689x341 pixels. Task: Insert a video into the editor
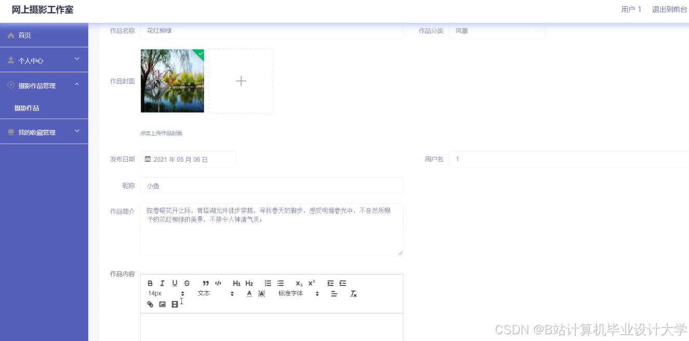click(x=174, y=304)
